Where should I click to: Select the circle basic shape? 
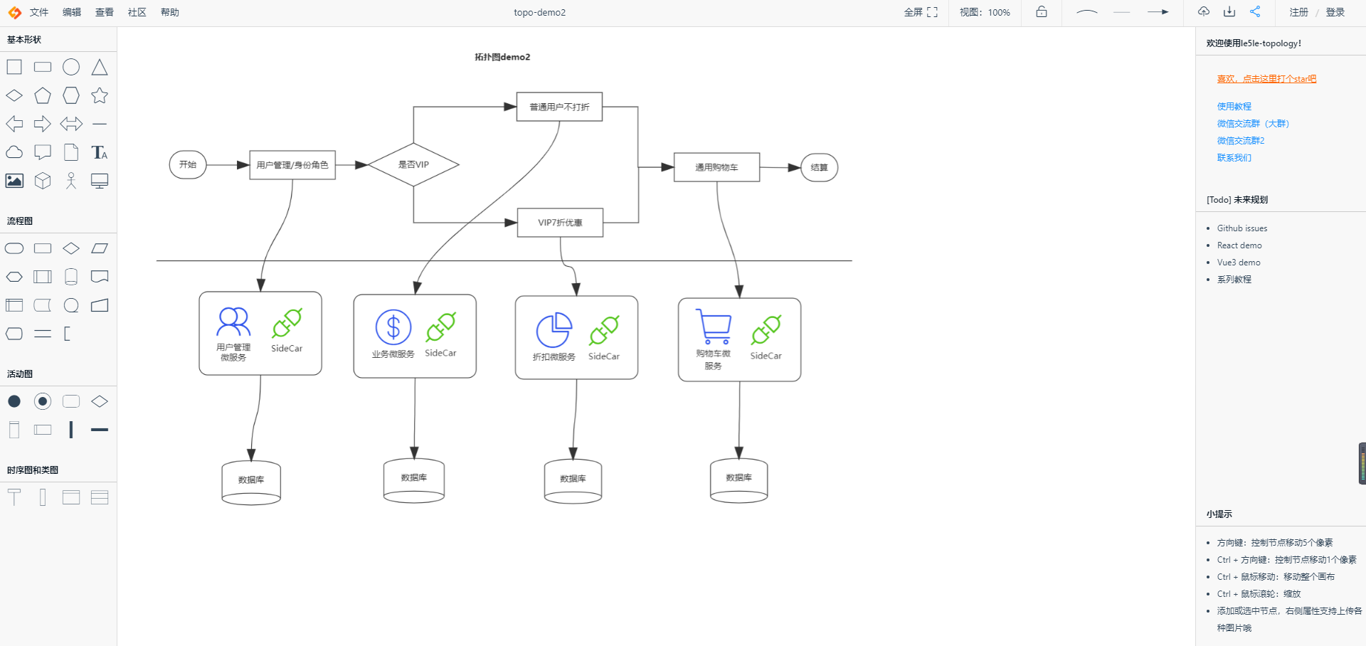(x=71, y=67)
